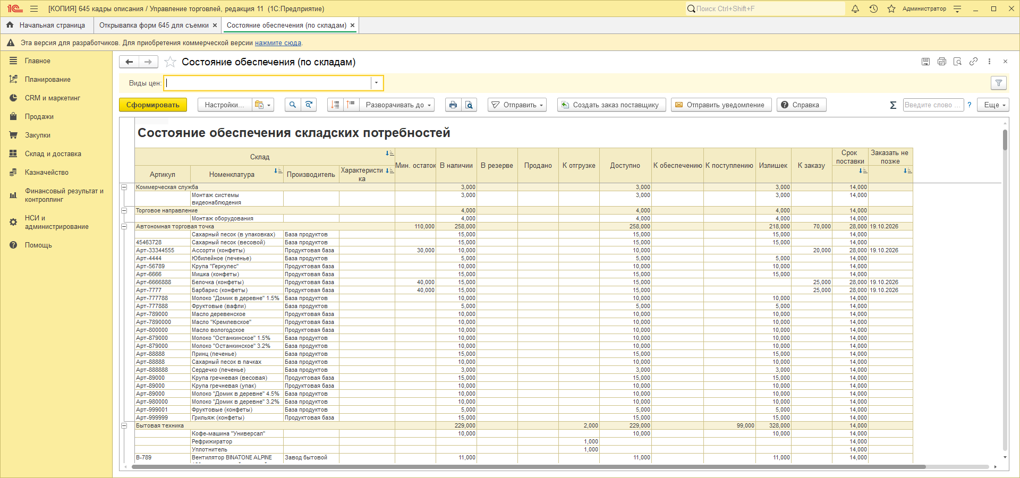This screenshot has width=1020, height=478.
Task: Open the history clock icon
Action: click(873, 9)
